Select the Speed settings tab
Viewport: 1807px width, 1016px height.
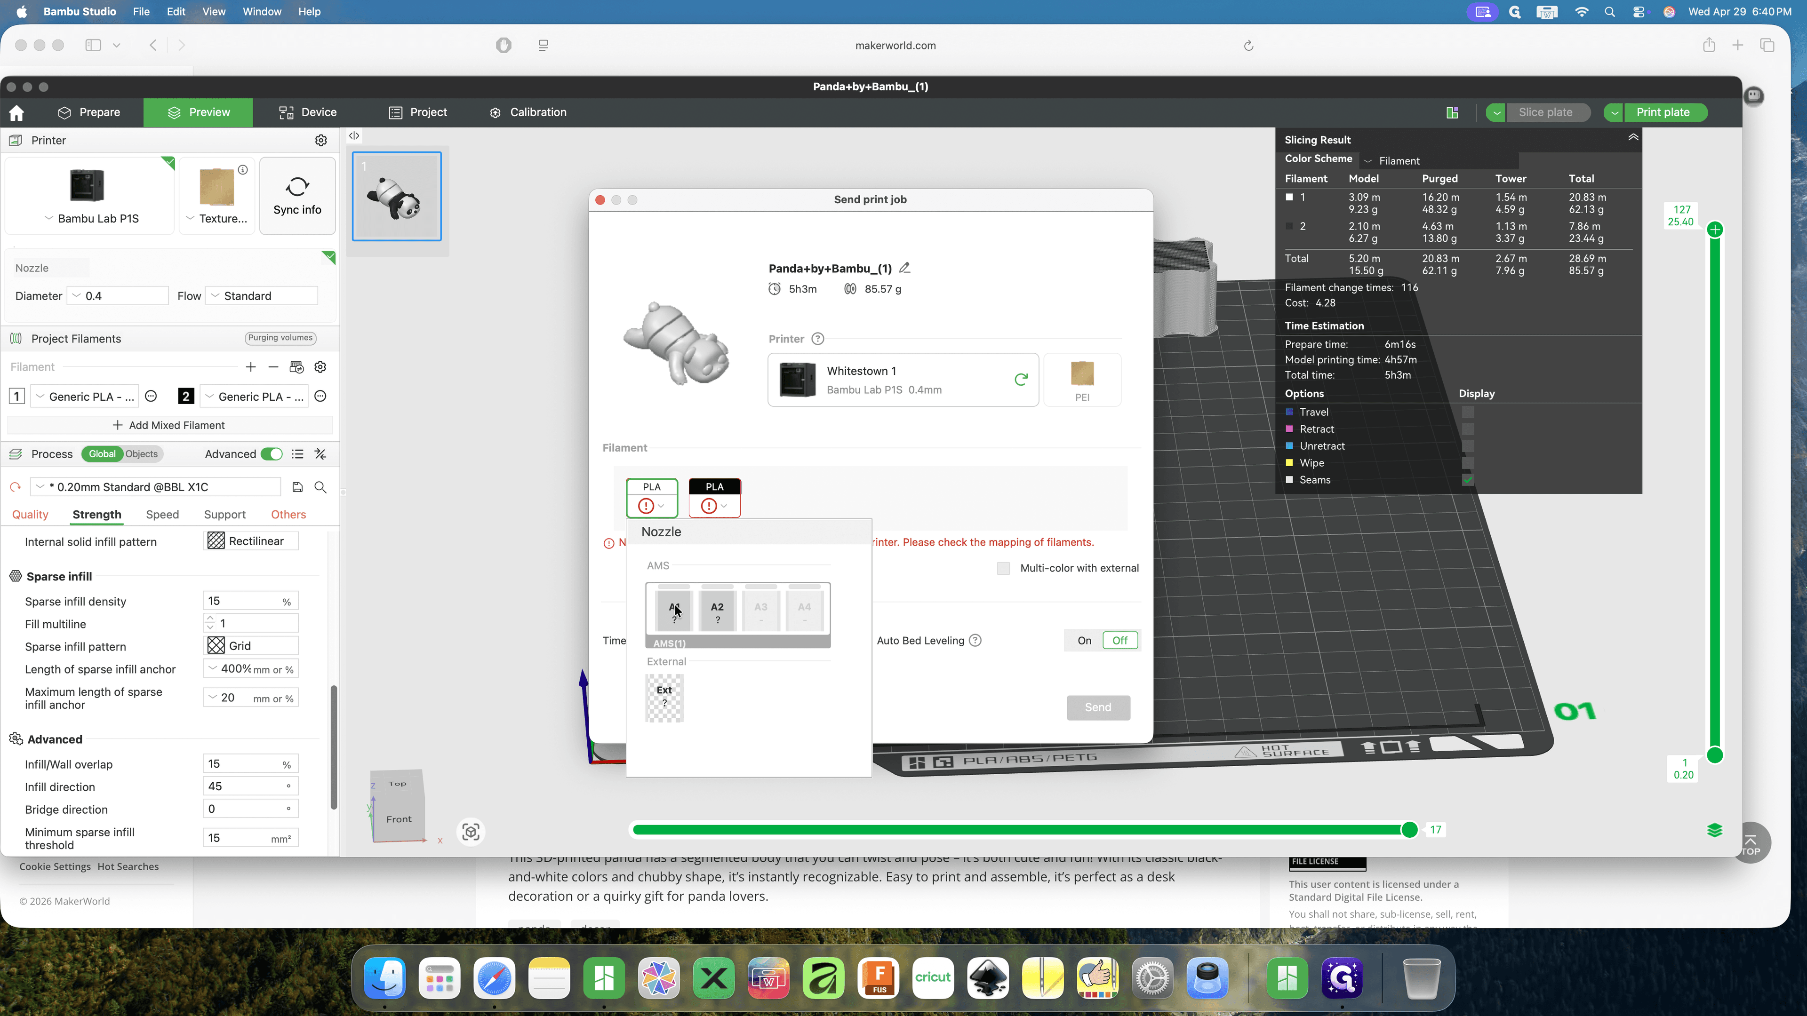tap(162, 514)
